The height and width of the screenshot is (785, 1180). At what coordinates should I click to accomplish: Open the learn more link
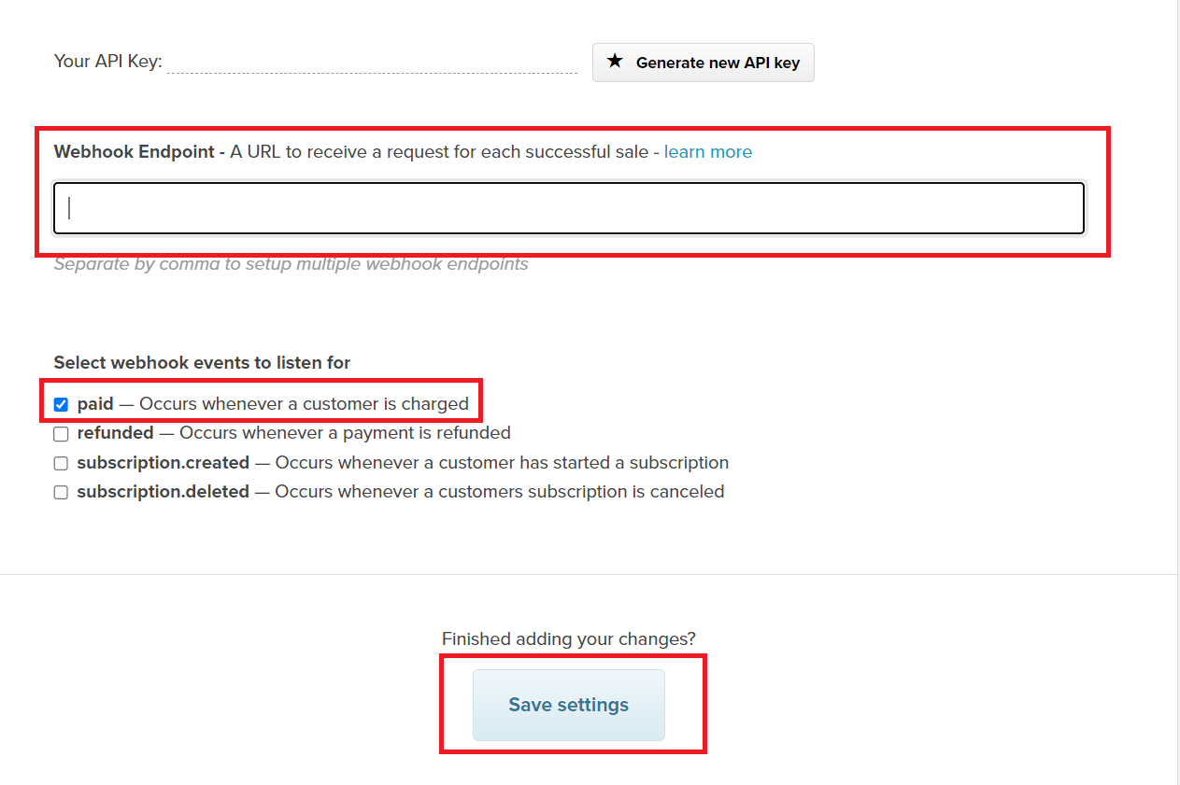708,151
